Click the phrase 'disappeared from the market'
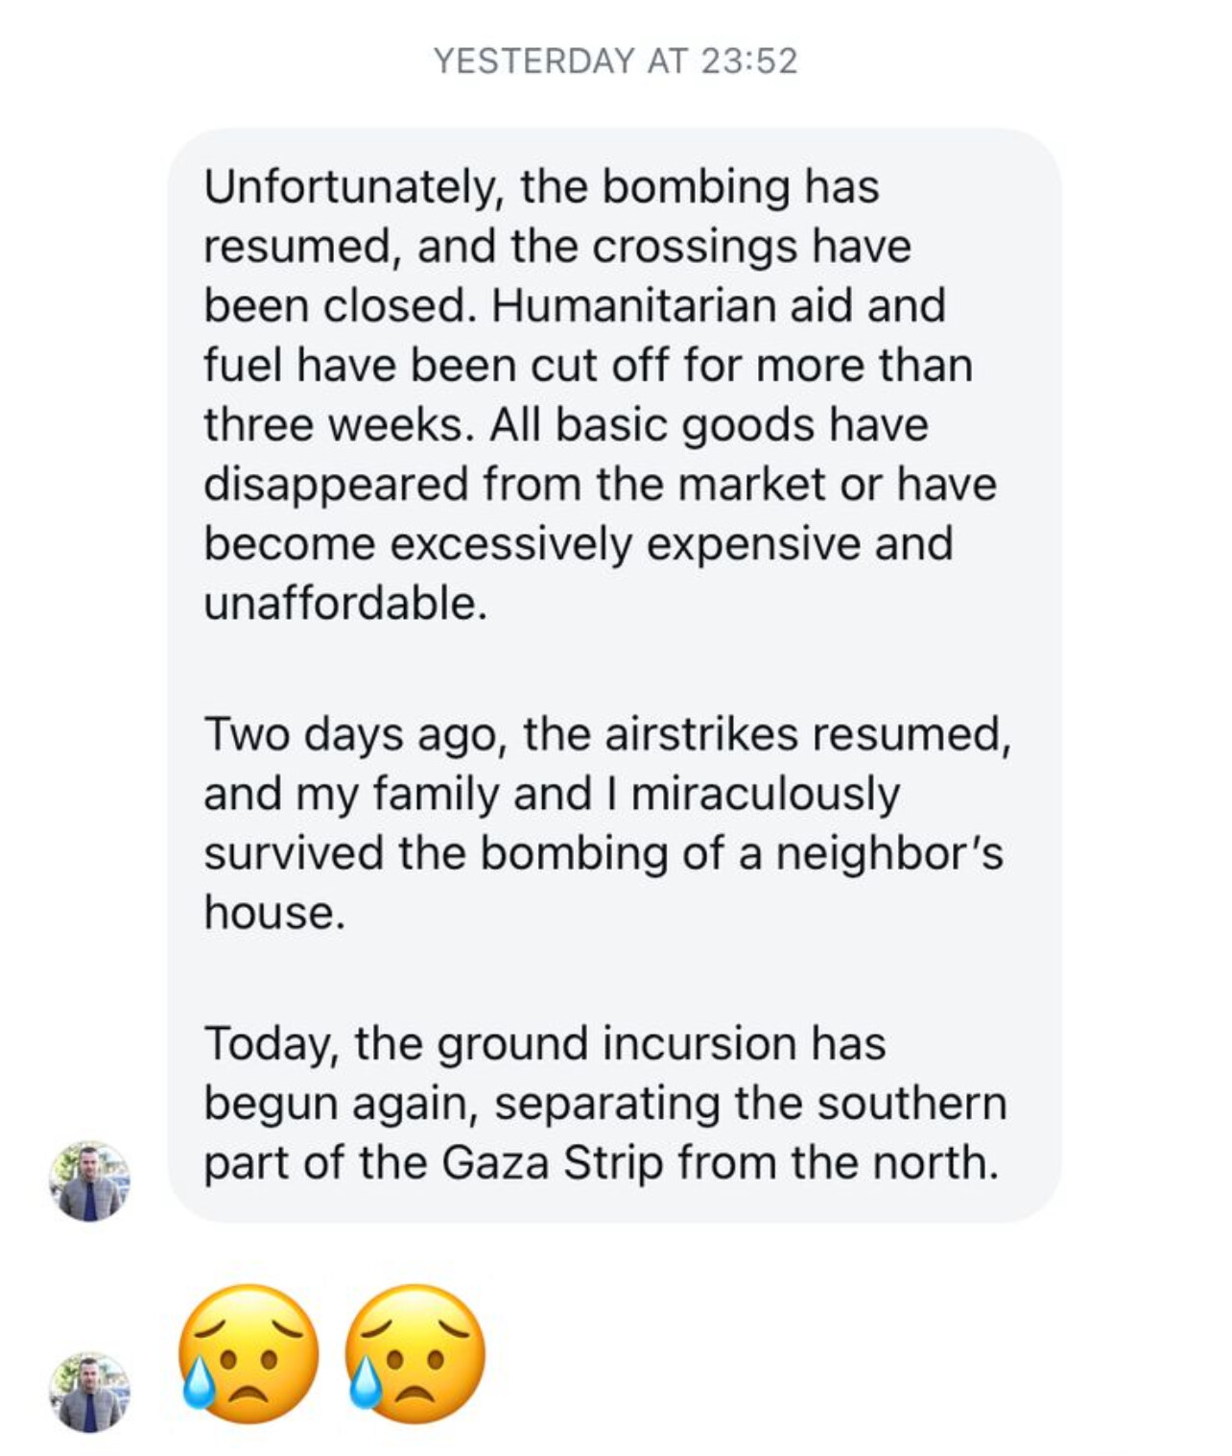 515,484
